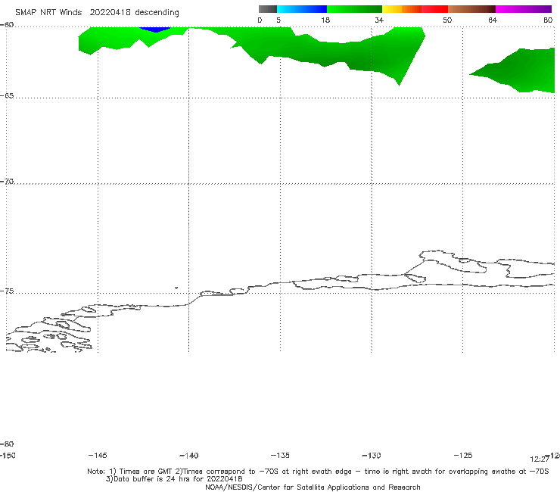Click the NOAA/NESDIS Center for Satellite Applications credit
Viewport: 560px width, 492px height.
coord(313,487)
